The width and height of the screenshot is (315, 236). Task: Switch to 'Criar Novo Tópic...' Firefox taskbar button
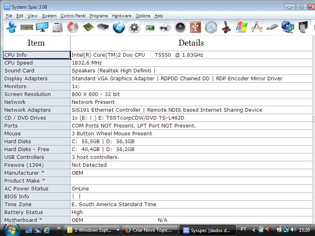tap(150, 230)
